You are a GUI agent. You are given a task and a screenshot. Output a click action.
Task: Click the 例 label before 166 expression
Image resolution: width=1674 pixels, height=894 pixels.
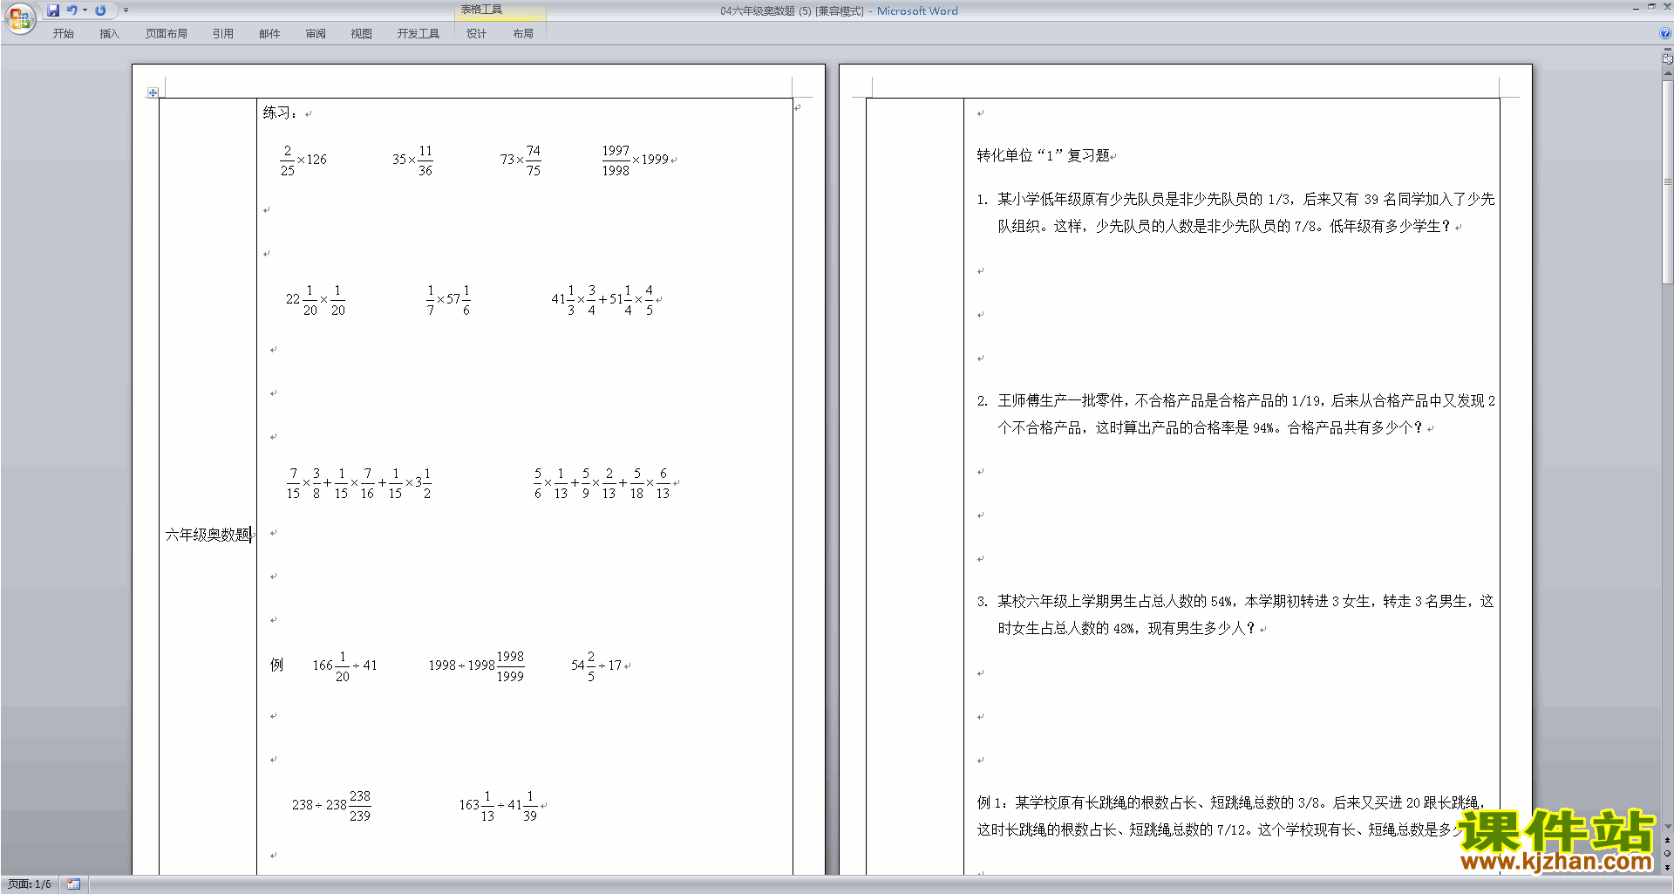coord(276,665)
